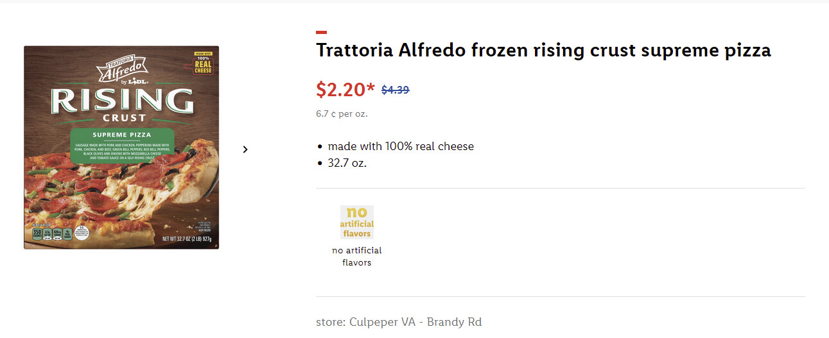Click the next image chevron arrow
Viewport: 829px width, 338px height.
(x=245, y=149)
